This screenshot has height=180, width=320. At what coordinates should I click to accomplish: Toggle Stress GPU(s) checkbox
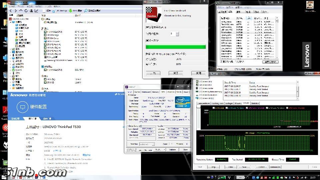[201, 98]
